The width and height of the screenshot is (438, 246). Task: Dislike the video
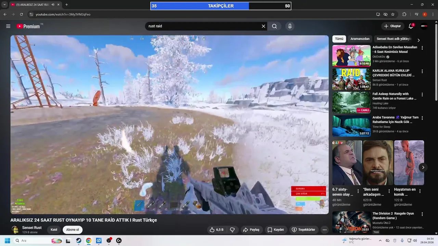(232, 230)
